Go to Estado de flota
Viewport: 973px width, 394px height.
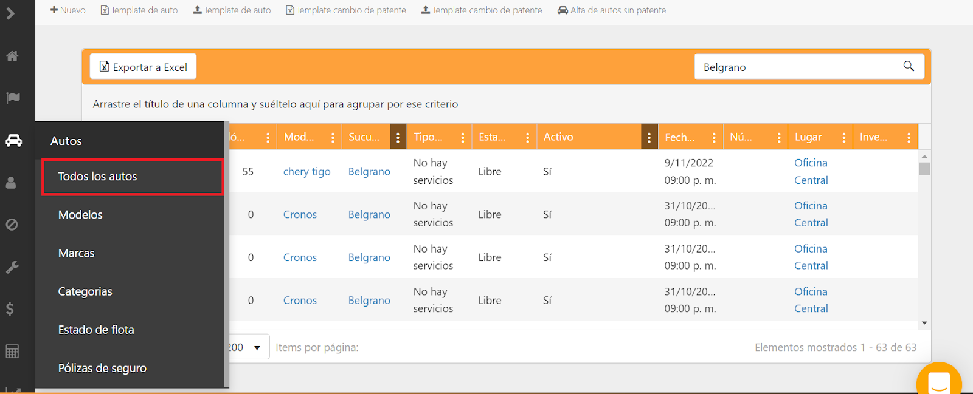(x=96, y=330)
